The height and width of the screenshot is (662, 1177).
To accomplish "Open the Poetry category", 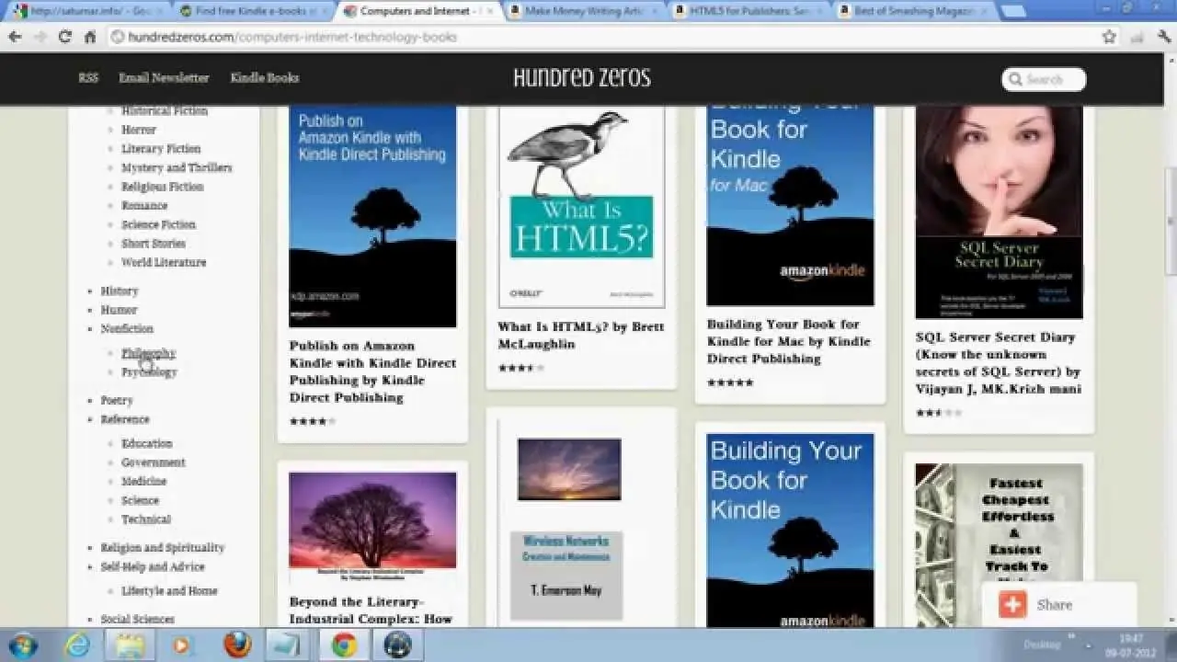I will [x=117, y=401].
